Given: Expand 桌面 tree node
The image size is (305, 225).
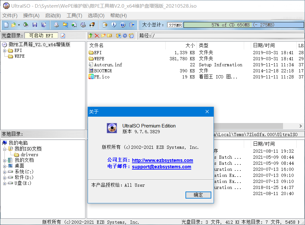Looking at the screenshot, I should [x=4, y=166].
